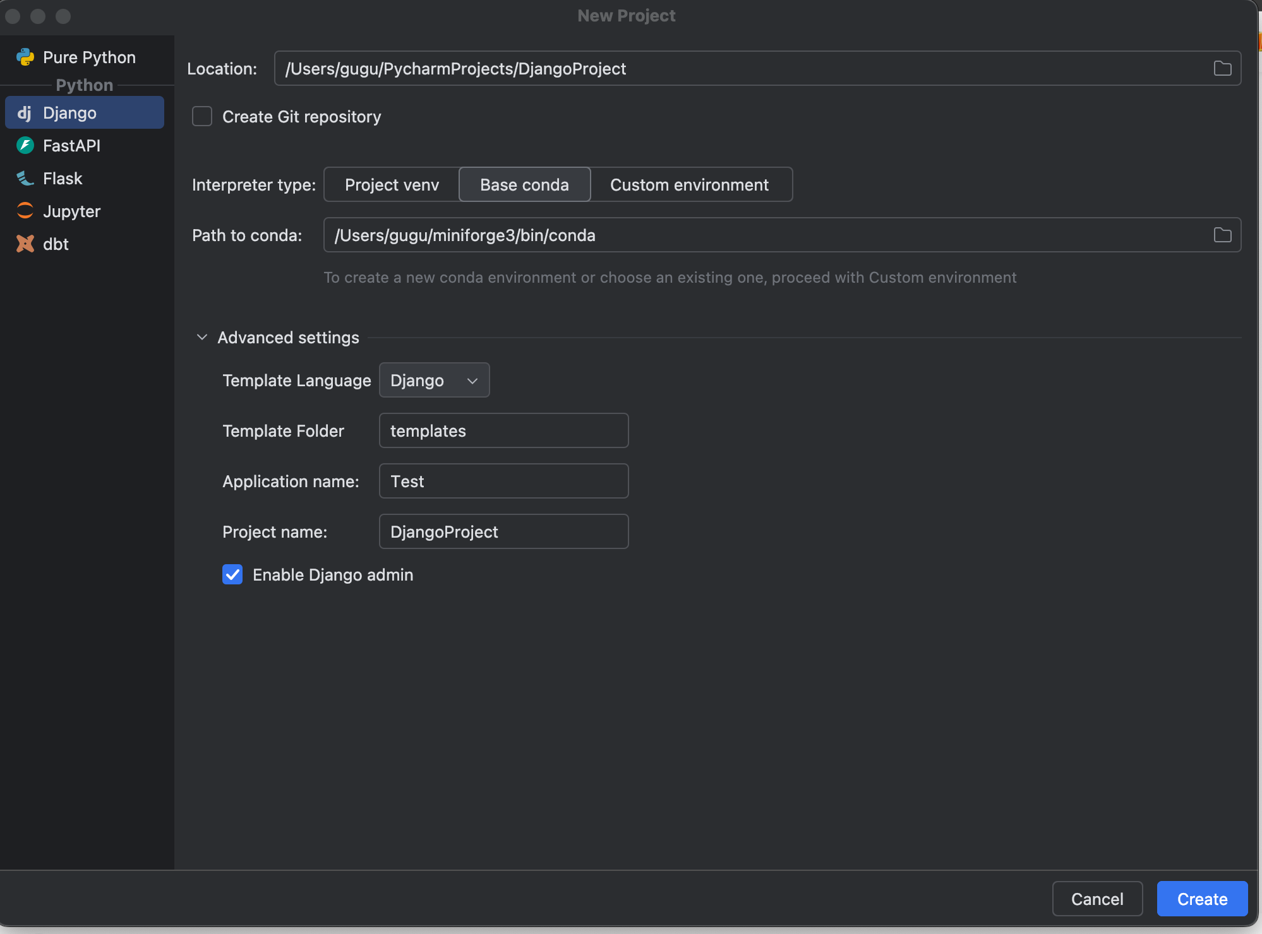The width and height of the screenshot is (1262, 934).
Task: Click the Create Git repository label
Action: 301,117
